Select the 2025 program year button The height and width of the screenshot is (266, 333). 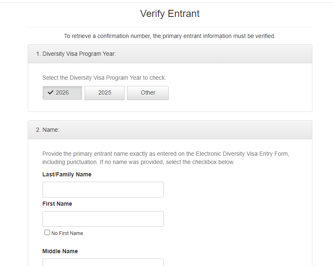(x=104, y=93)
